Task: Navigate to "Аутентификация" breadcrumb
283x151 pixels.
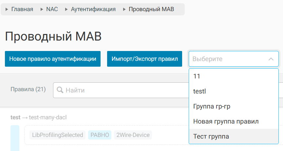Action: [93, 9]
